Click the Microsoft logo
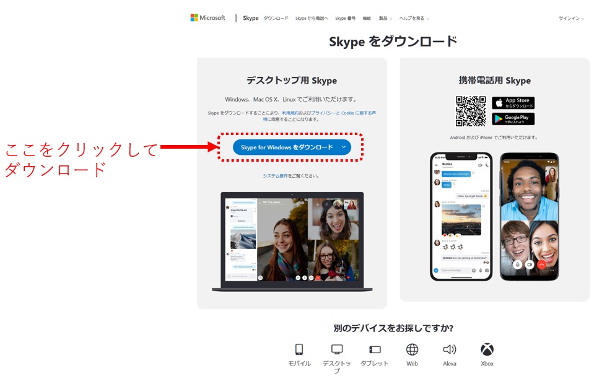 click(x=208, y=18)
